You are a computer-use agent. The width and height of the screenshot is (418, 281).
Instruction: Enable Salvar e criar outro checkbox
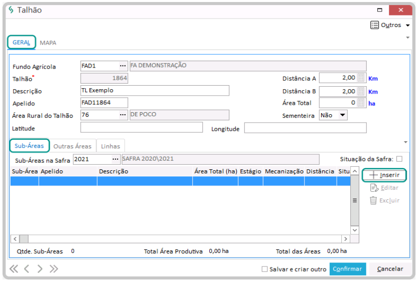(x=264, y=269)
